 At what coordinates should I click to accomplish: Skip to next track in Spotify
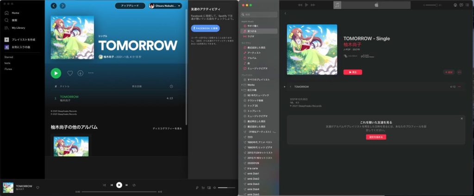pyautogui.click(x=127, y=185)
